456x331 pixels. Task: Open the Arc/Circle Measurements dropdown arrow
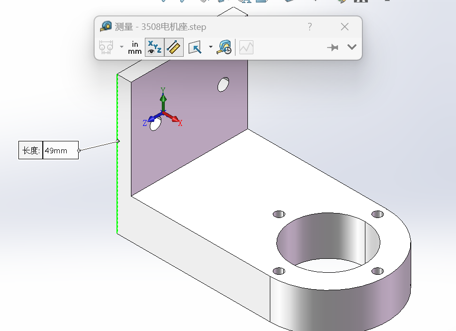tap(121, 47)
